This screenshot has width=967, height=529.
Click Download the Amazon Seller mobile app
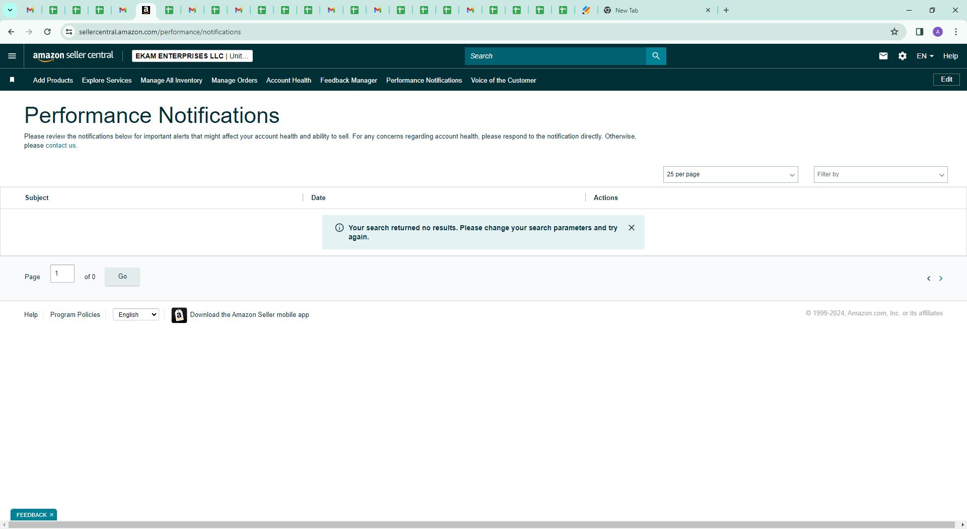coord(249,314)
